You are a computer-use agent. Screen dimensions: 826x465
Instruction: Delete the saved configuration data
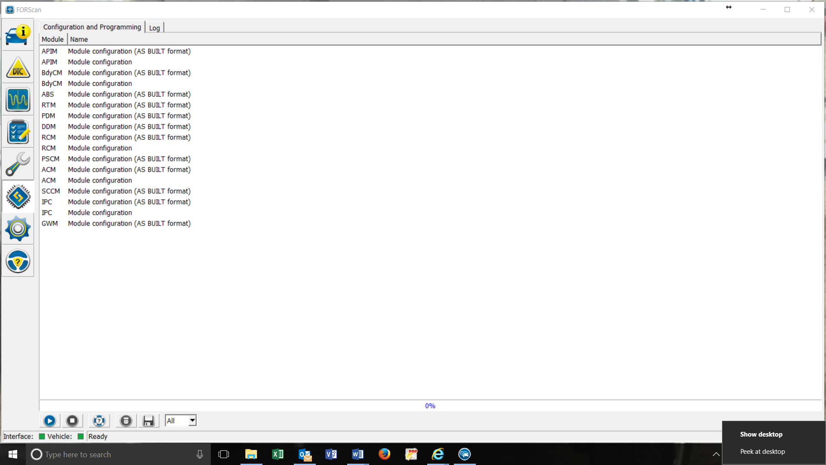pos(126,421)
